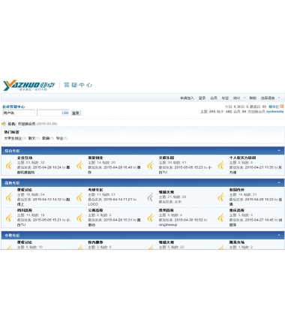Open the 重庆高校 forum title
285x331 pixels.
coord(237,210)
